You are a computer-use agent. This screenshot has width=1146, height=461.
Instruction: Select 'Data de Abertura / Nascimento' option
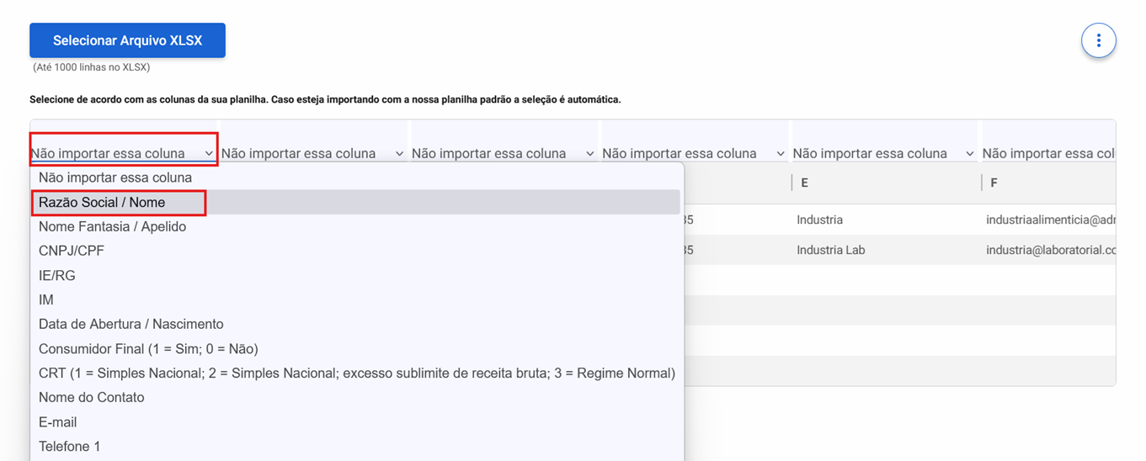[x=357, y=324]
